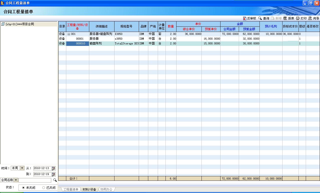Click the 预计毛利 column header

(x=271, y=26)
